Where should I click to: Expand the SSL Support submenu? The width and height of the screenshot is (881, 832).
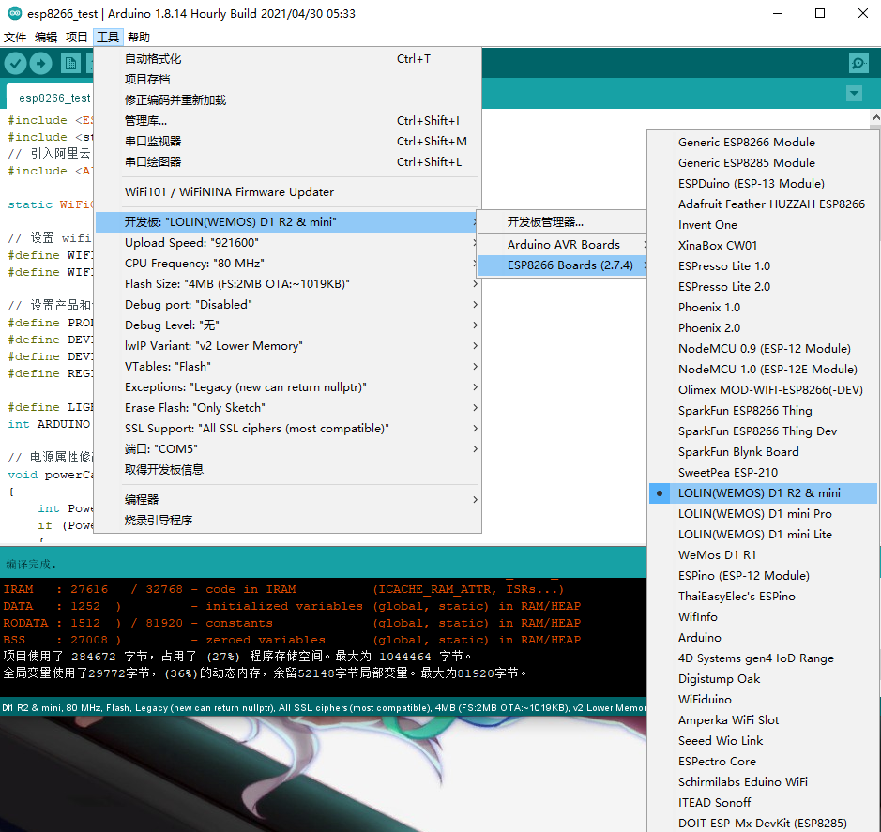pos(287,428)
